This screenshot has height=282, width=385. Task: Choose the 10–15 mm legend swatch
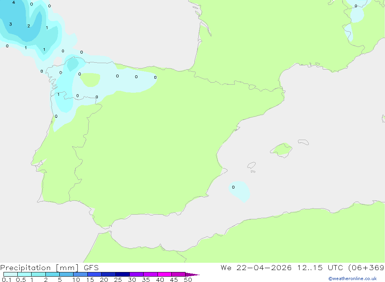pyautogui.click(x=80, y=274)
